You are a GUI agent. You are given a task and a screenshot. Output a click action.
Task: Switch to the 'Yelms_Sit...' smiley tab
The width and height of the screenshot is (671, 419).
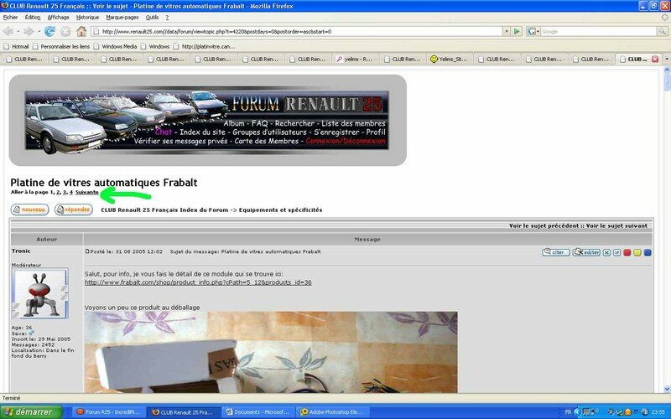[450, 59]
